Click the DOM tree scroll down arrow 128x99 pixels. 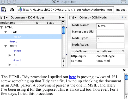coord(64,65)
